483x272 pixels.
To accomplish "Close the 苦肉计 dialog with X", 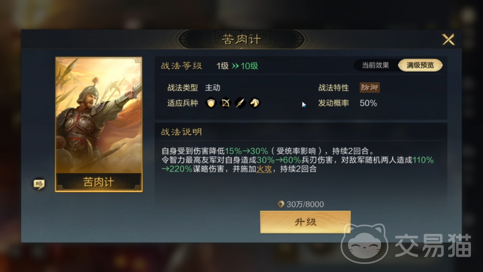I will point(449,40).
